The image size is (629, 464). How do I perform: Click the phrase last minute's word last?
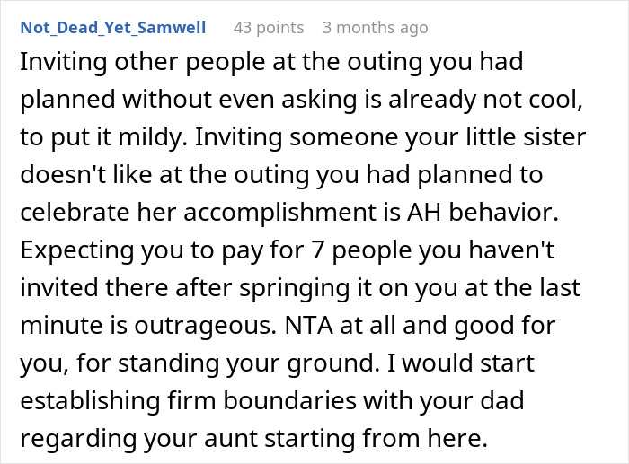pyautogui.click(x=562, y=287)
